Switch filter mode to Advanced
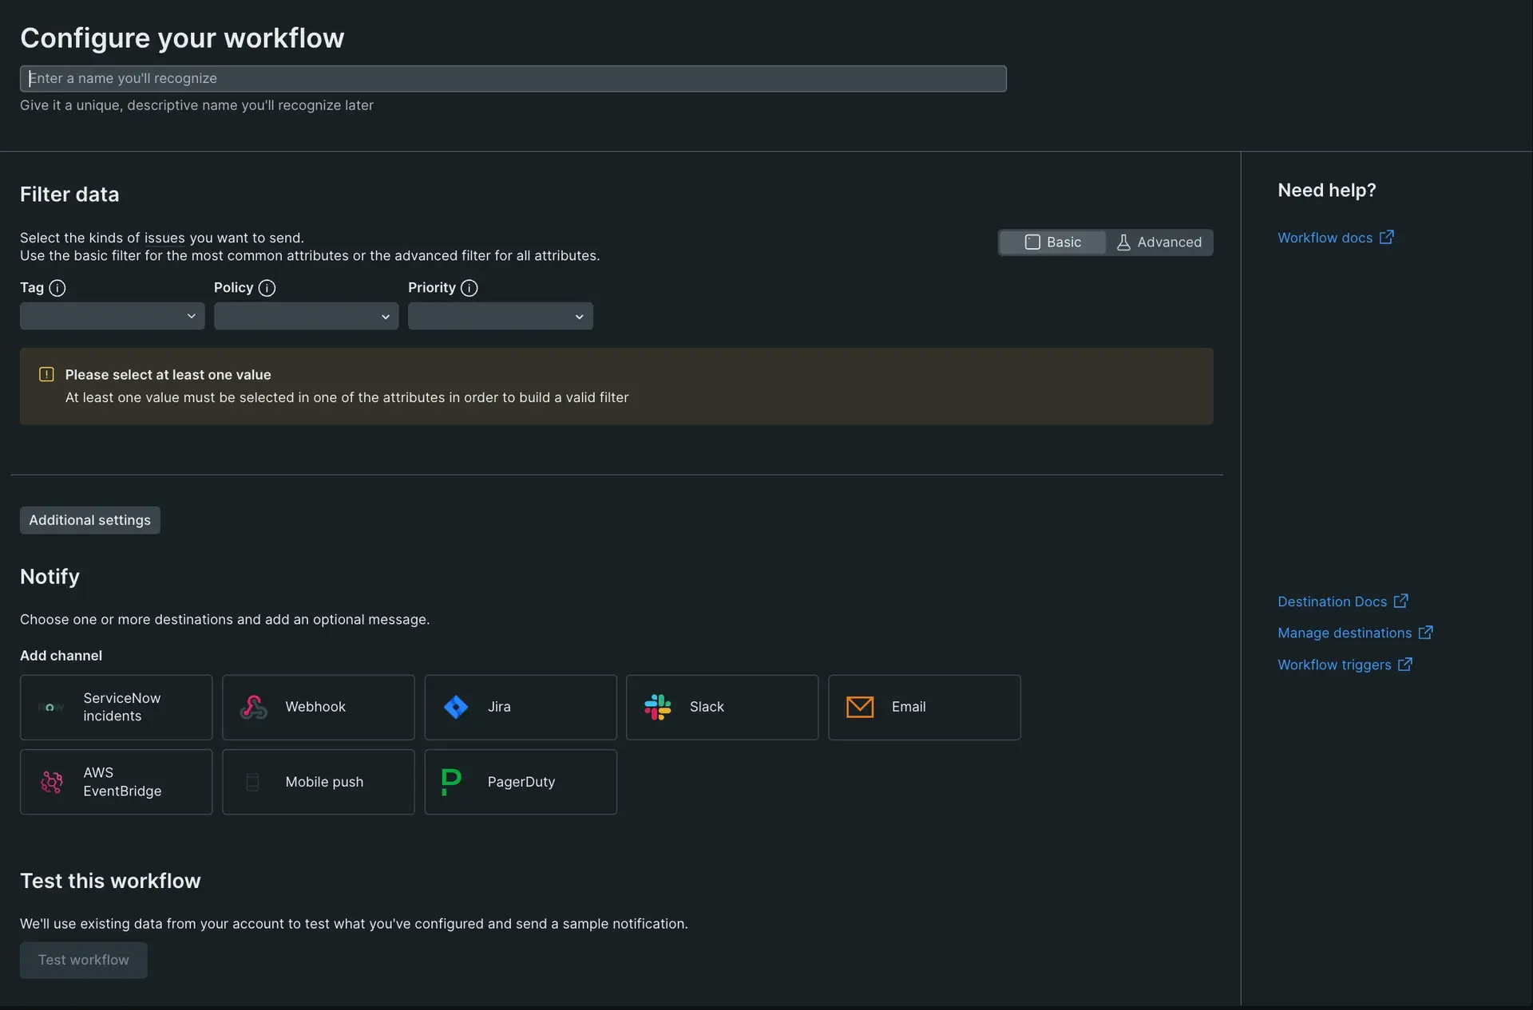 click(1159, 243)
